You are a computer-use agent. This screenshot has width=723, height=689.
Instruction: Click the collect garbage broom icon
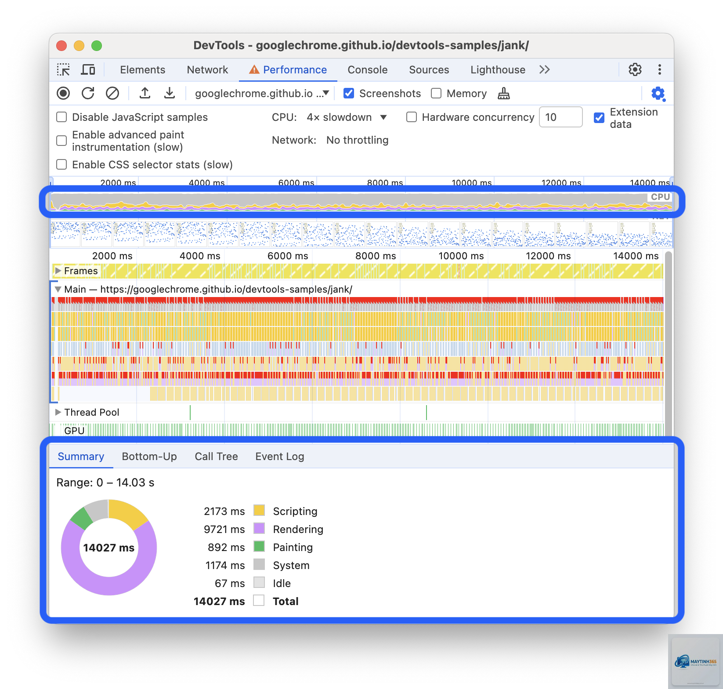pos(504,93)
